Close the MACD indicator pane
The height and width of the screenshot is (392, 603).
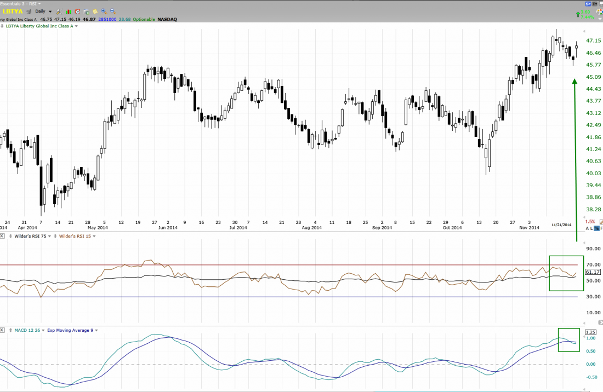[2, 330]
